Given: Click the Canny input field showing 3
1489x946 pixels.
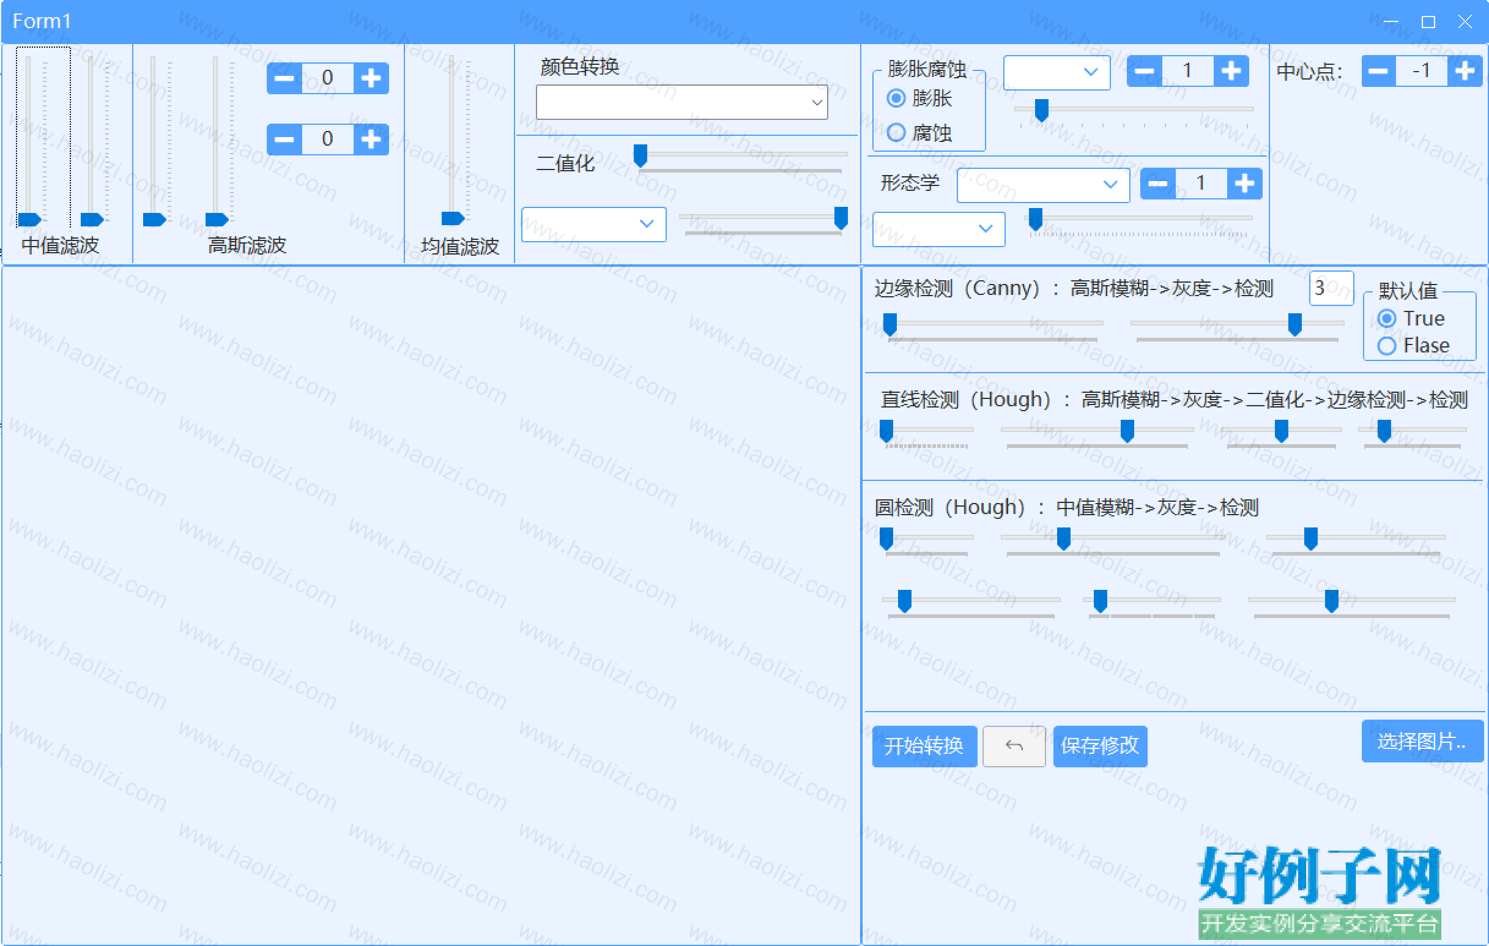Looking at the screenshot, I should (x=1332, y=288).
